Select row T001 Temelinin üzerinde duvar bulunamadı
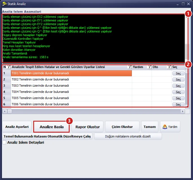The image size is (193, 180). (x=71, y=73)
